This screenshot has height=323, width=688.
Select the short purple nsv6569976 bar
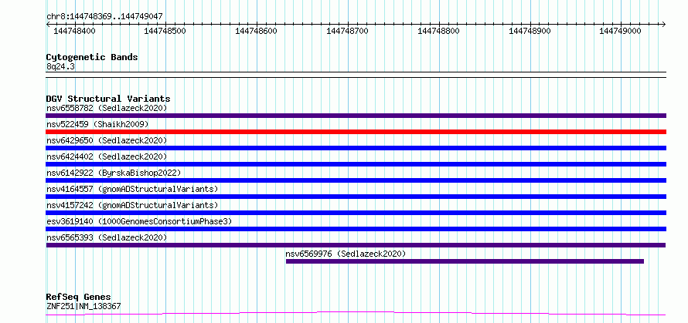coord(465,261)
